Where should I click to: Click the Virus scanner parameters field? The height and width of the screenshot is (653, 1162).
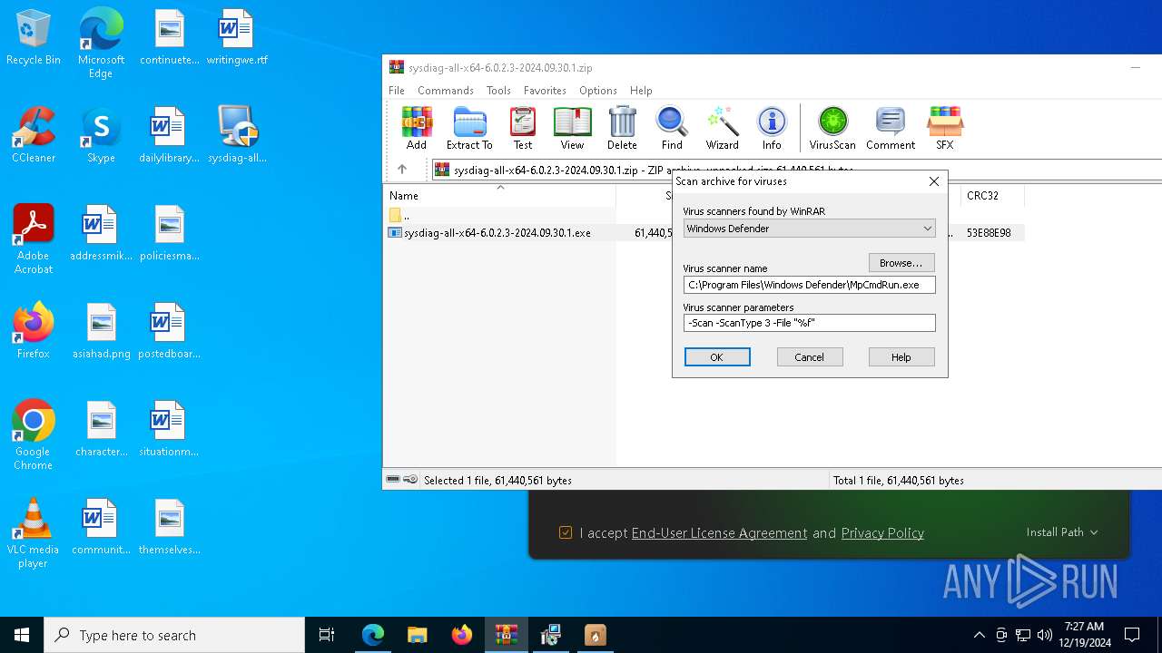coord(809,323)
